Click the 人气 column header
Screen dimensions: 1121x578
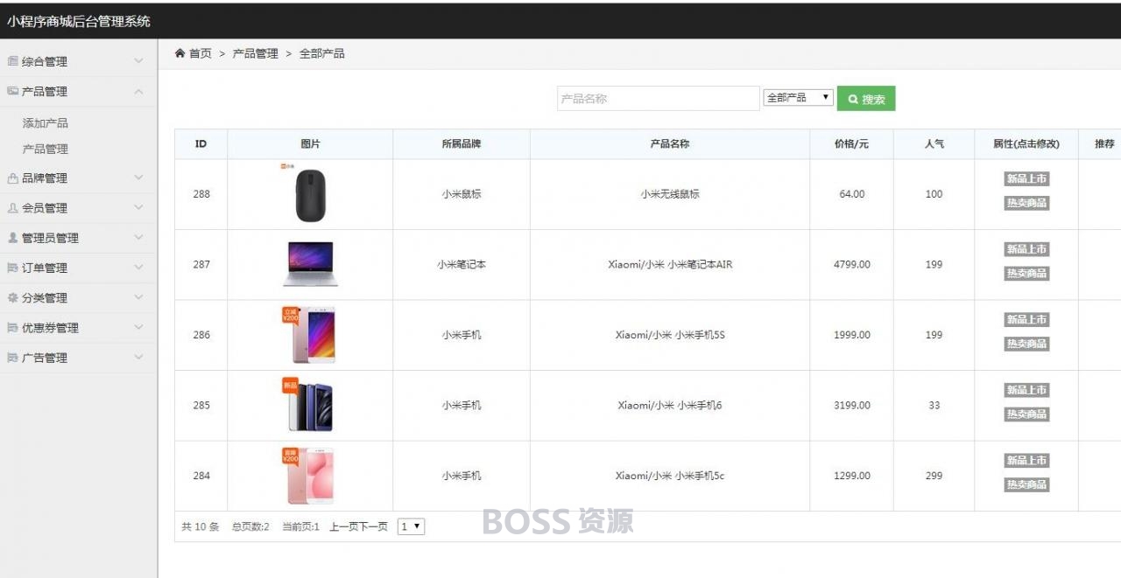[934, 144]
